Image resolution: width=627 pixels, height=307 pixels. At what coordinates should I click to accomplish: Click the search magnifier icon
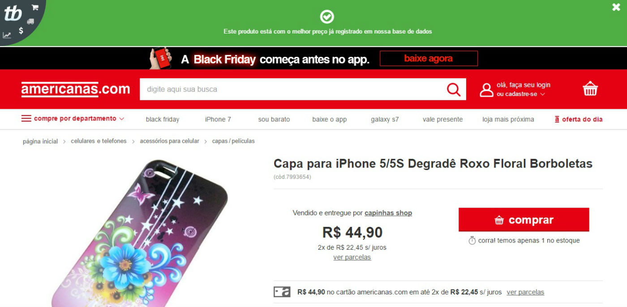click(x=453, y=89)
